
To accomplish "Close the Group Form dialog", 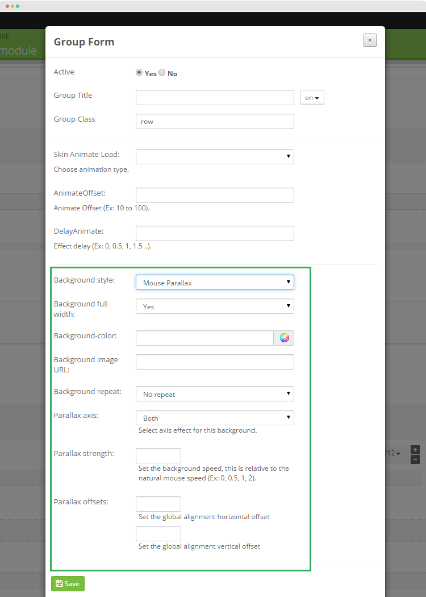I will tap(370, 40).
